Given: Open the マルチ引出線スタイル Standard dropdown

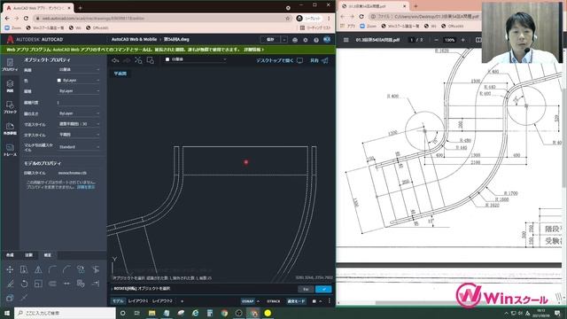Looking at the screenshot, I should 79,147.
